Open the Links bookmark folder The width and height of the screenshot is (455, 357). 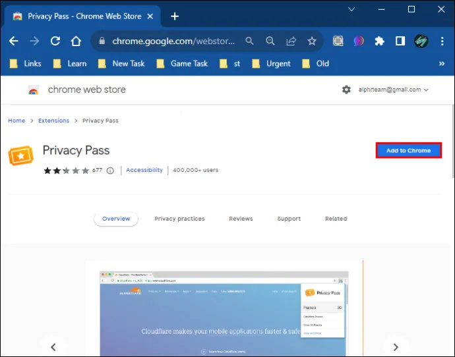[26, 63]
